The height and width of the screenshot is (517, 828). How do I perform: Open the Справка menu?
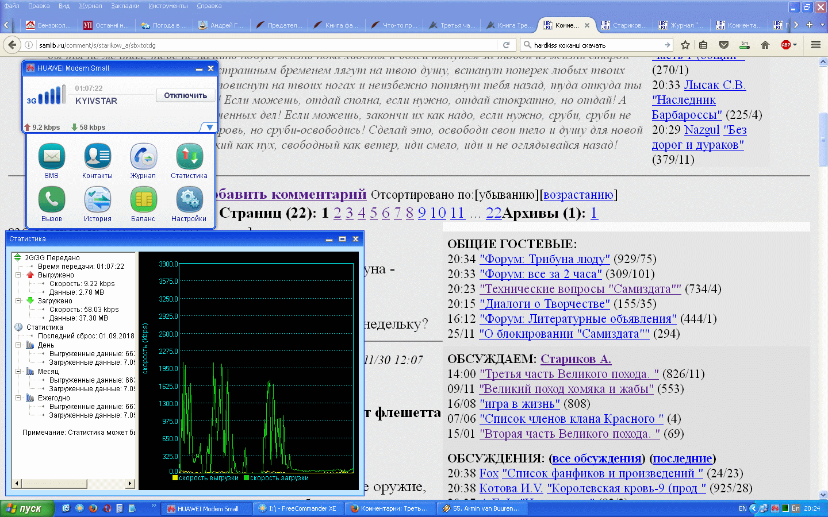pyautogui.click(x=209, y=6)
